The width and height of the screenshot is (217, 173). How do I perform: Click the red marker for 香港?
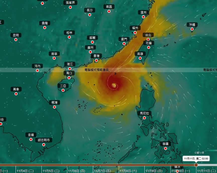click(x=96, y=60)
